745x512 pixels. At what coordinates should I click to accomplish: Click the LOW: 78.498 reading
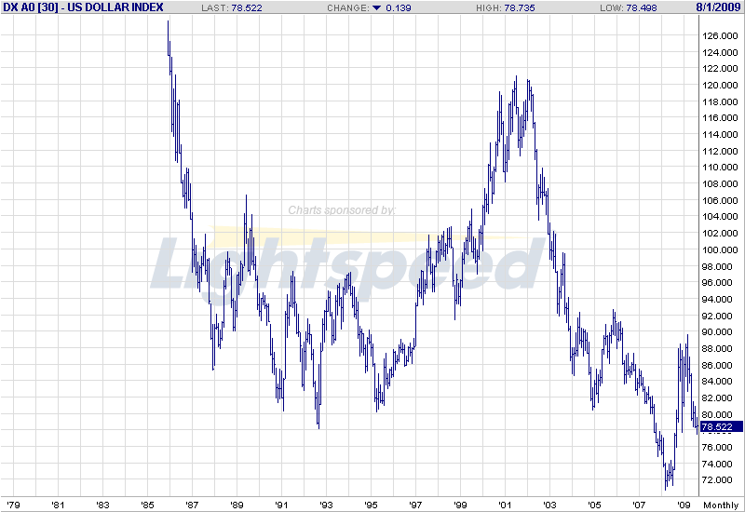[628, 8]
